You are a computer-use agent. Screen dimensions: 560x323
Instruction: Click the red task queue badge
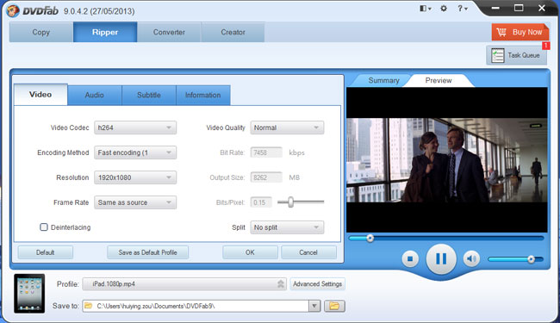tap(545, 46)
